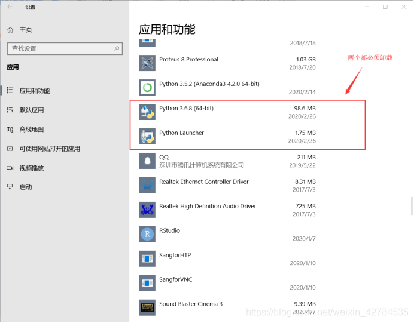Click the 211 MB size value
The width and height of the screenshot is (414, 323).
pyautogui.click(x=306, y=157)
